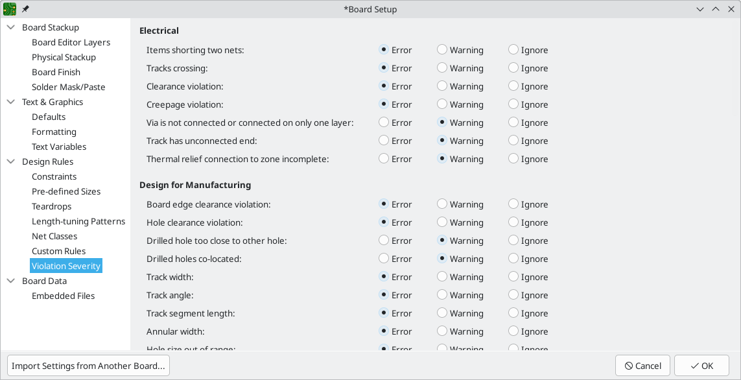Click Import Settings from Another Board button
This screenshot has height=380, width=741.
tap(88, 366)
